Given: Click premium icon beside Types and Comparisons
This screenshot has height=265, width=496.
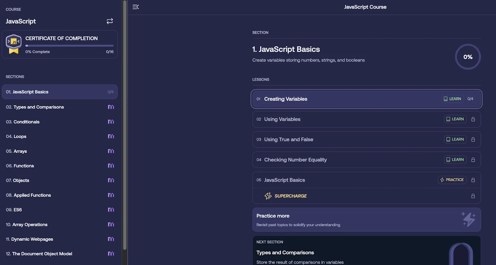Looking at the screenshot, I should (x=111, y=107).
